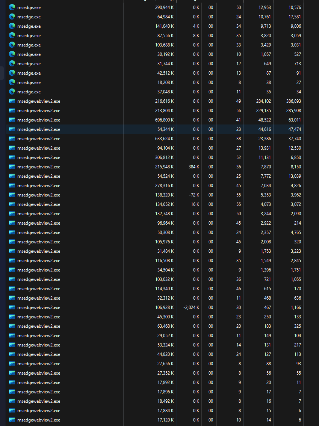319x426 pixels.
Task: Select the WebView2 icon of the 27,656 K process
Action: pyautogui.click(x=12, y=363)
